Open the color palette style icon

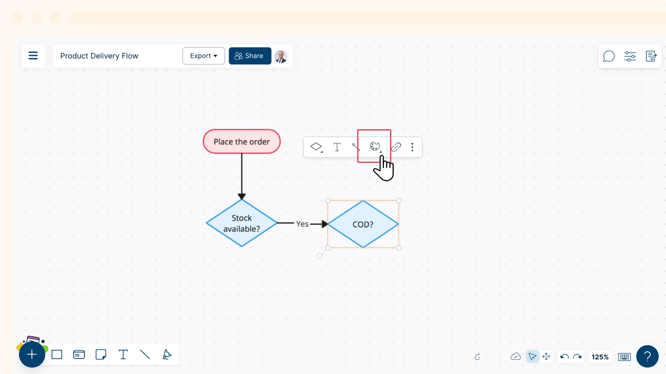[375, 146]
